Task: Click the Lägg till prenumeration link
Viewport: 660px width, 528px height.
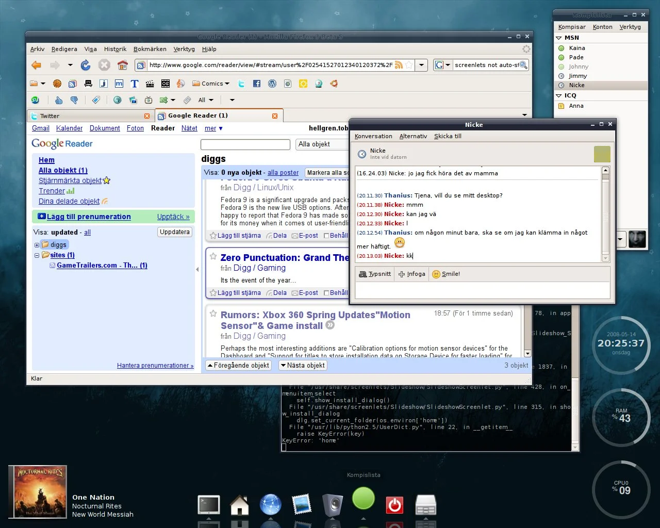Action: (x=88, y=217)
